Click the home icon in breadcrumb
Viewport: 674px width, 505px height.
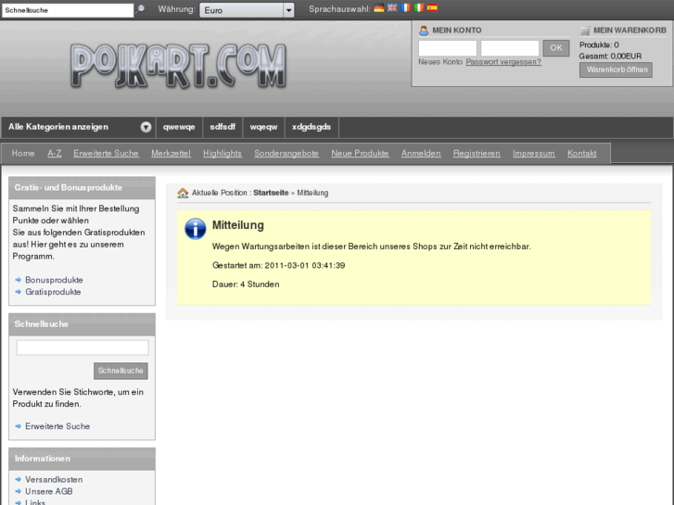[x=183, y=193]
